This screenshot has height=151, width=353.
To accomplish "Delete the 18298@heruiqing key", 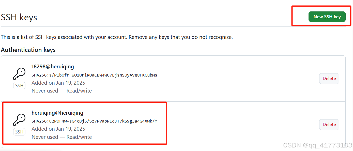I will (x=329, y=79).
